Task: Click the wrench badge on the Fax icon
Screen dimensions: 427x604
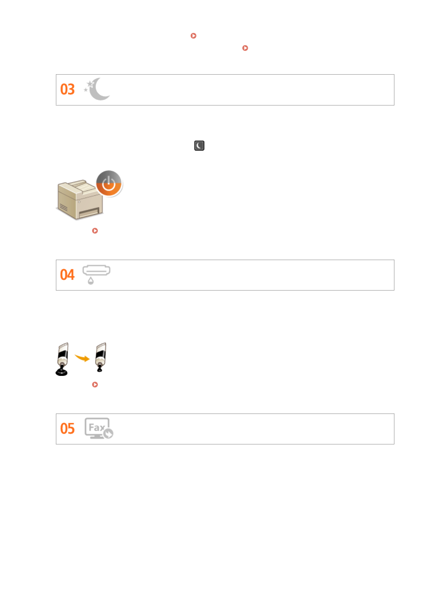Action: tap(108, 434)
